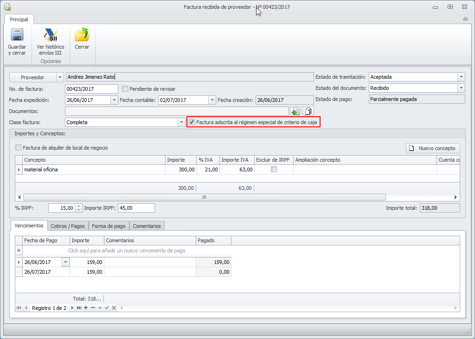Click the concepts grid horizontal scrollbar

tap(204, 197)
